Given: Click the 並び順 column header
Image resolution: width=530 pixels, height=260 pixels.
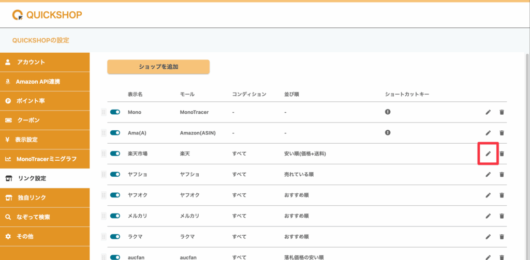Looking at the screenshot, I should [x=292, y=94].
